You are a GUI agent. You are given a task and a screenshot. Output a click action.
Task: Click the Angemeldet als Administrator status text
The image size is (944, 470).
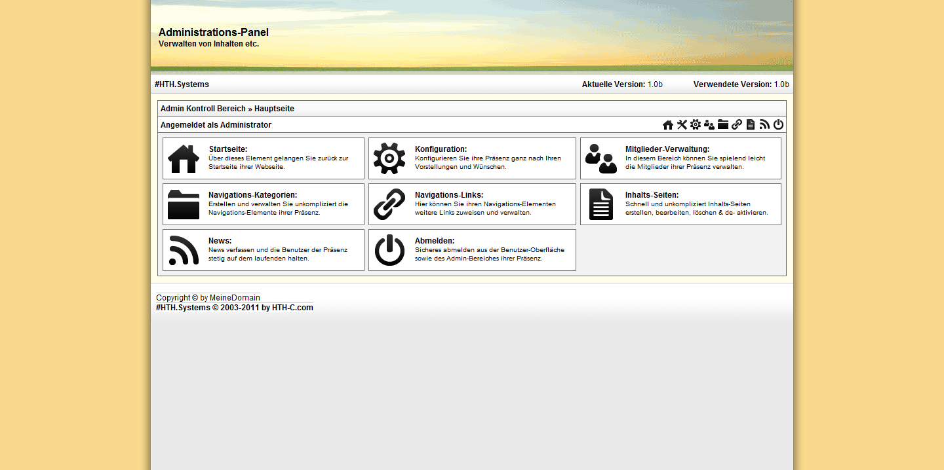pos(216,125)
